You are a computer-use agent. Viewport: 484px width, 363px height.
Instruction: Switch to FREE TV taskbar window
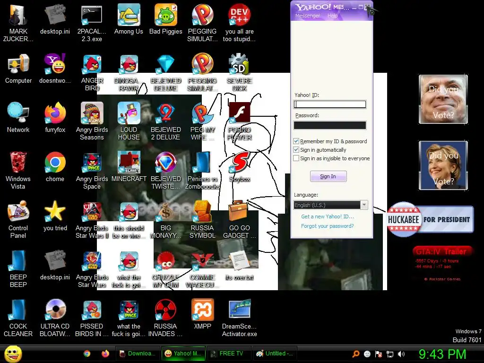(229, 354)
